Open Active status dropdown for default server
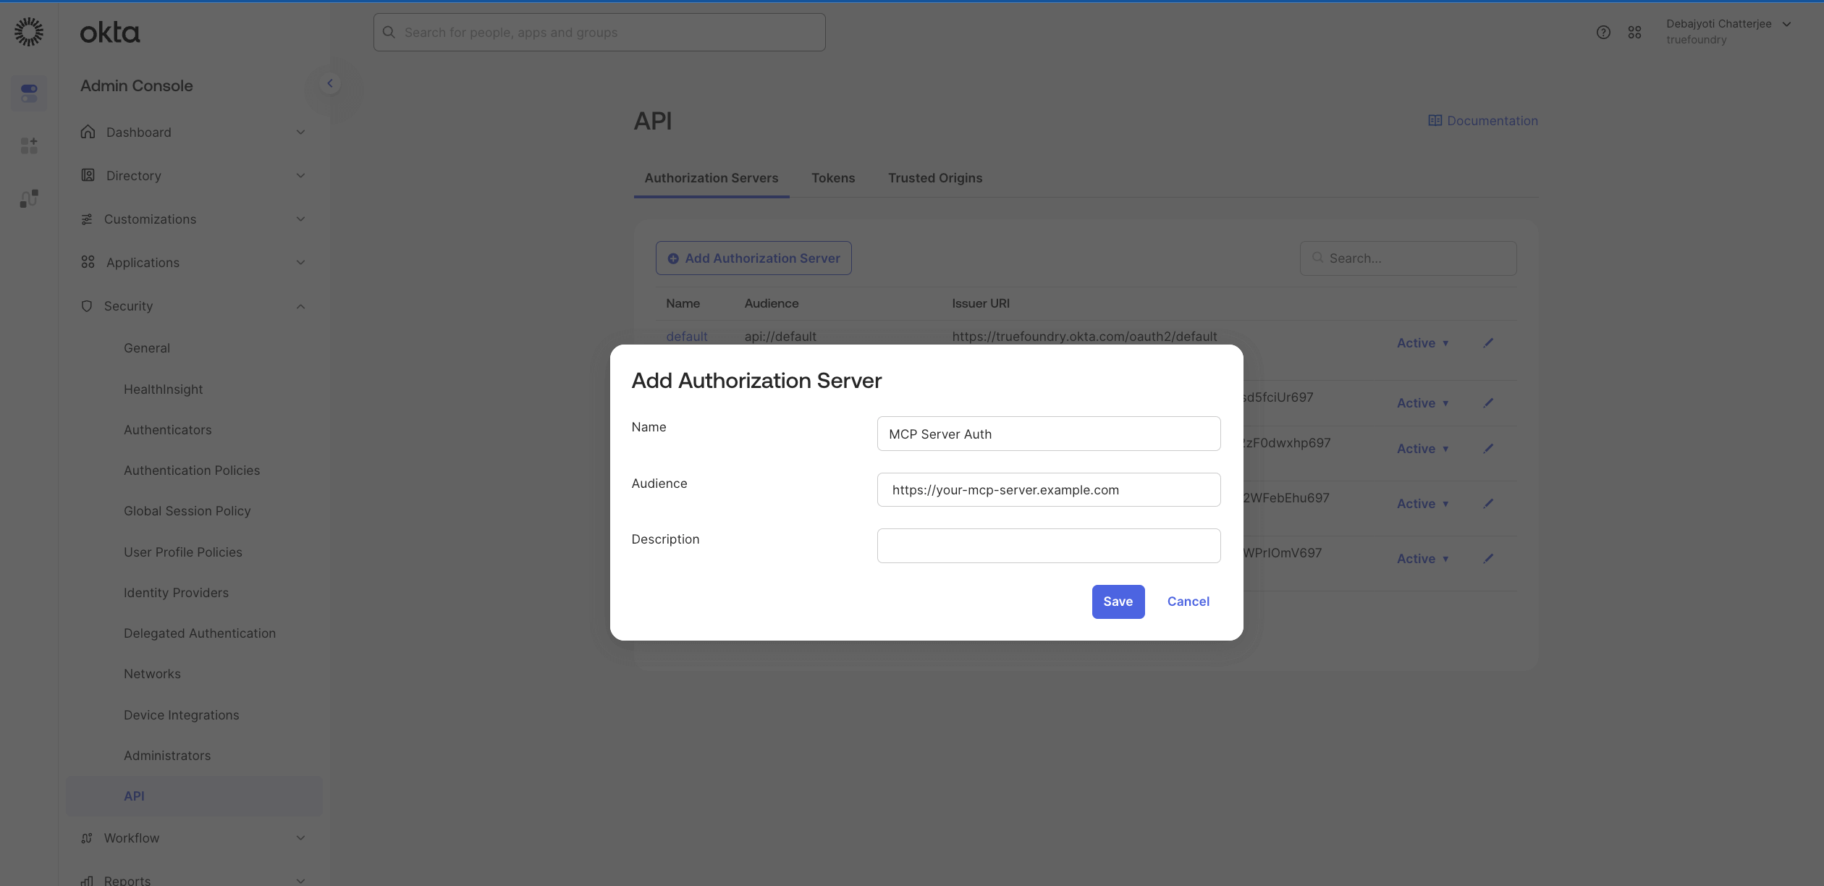 (1422, 343)
